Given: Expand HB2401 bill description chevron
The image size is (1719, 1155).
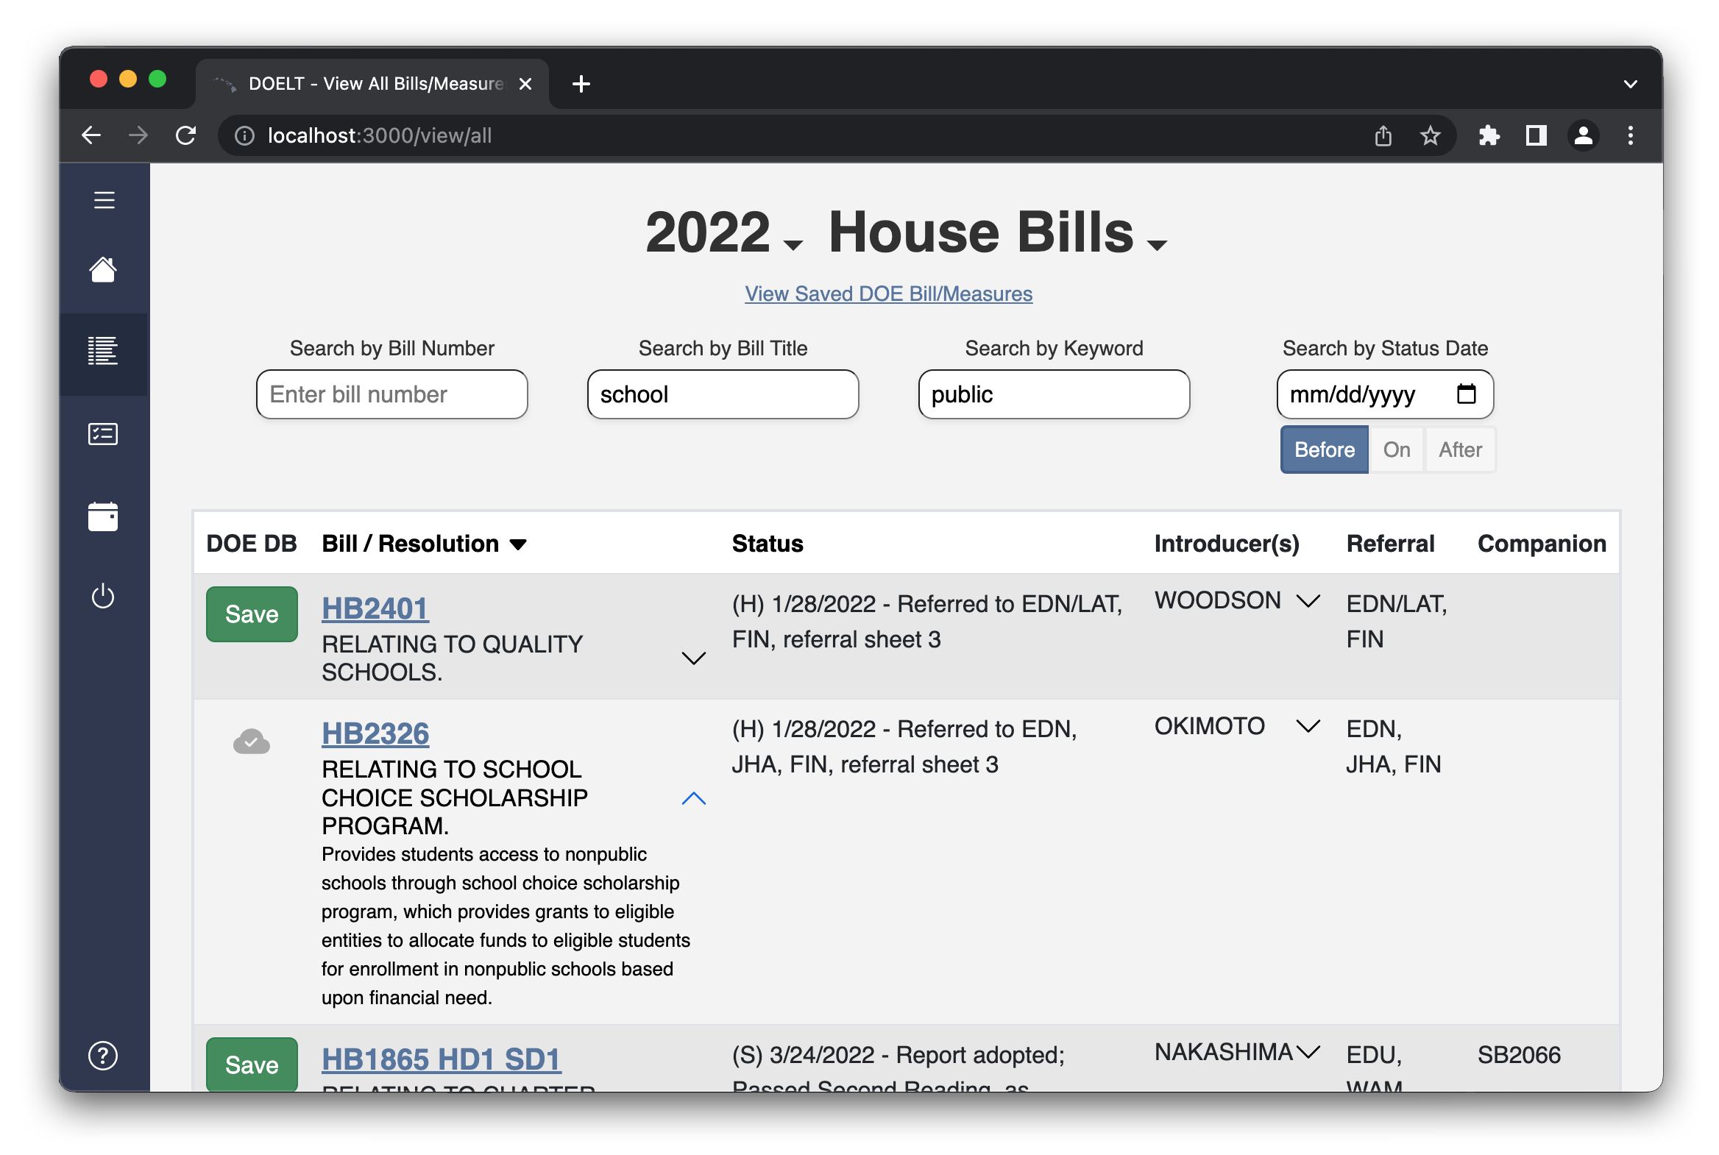Looking at the screenshot, I should click(693, 658).
